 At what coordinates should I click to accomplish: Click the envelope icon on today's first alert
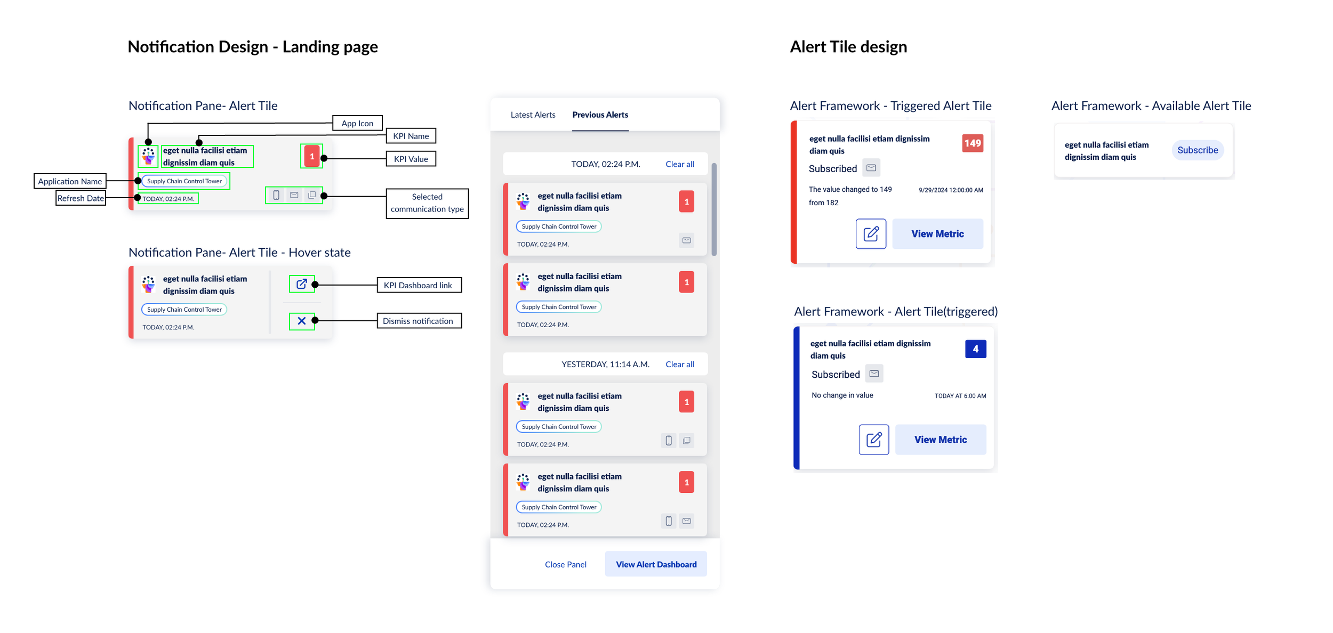(687, 240)
